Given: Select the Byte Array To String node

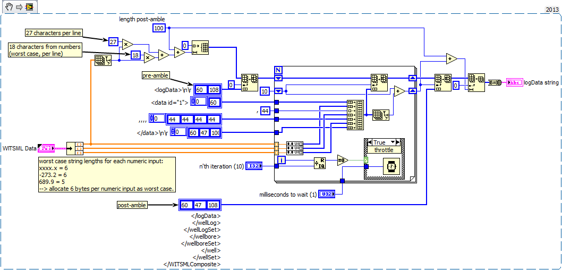Looking at the screenshot, I should point(494,82).
